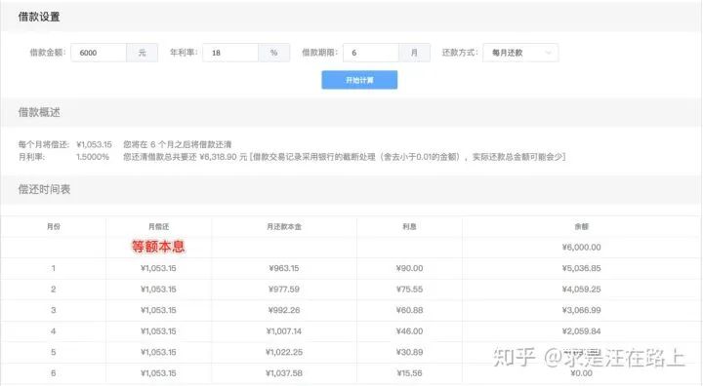Click the loan amount field showing 6000
This screenshot has height=386, width=703.
click(99, 53)
